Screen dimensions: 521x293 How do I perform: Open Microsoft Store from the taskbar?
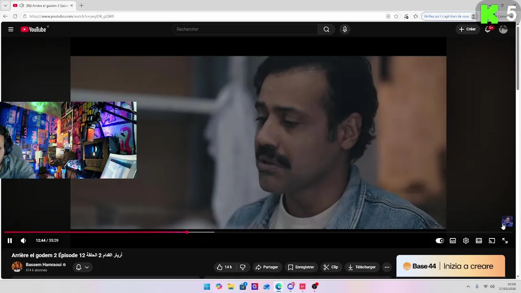pyautogui.click(x=243, y=287)
